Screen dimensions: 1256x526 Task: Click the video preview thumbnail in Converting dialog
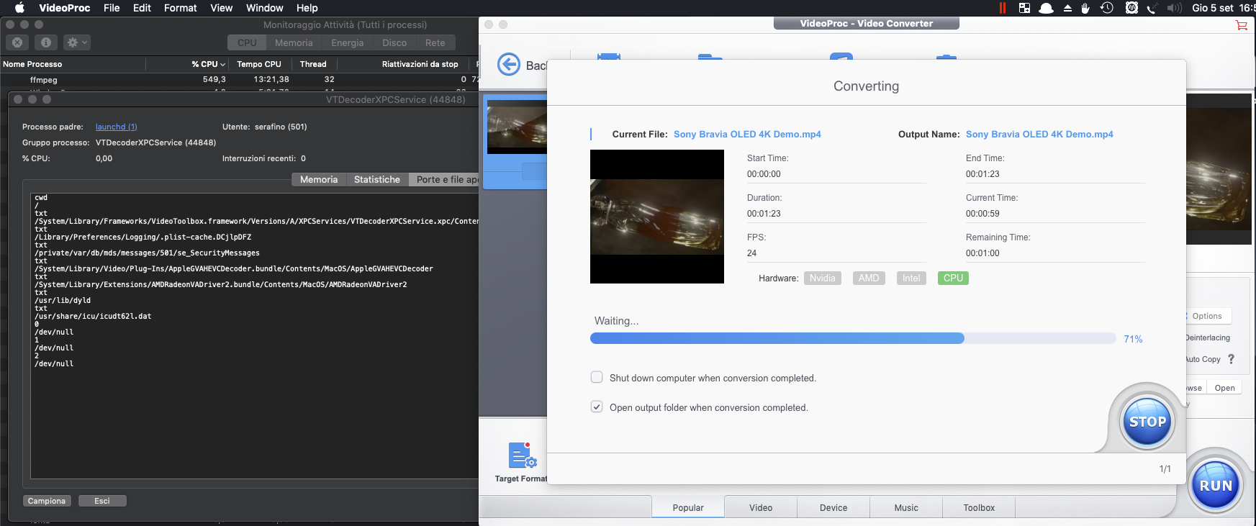657,217
